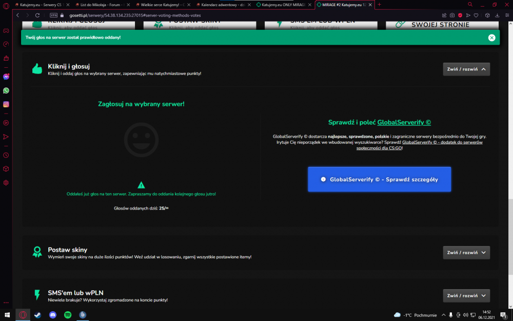The image size is (513, 321).
Task: Click the lightning bolt SMS'em icon
Action: pyautogui.click(x=37, y=295)
